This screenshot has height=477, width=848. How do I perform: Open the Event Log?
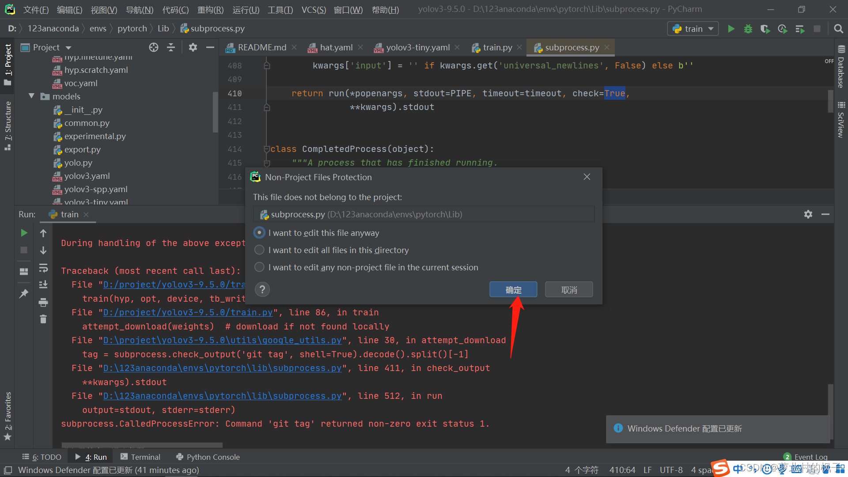[806, 457]
